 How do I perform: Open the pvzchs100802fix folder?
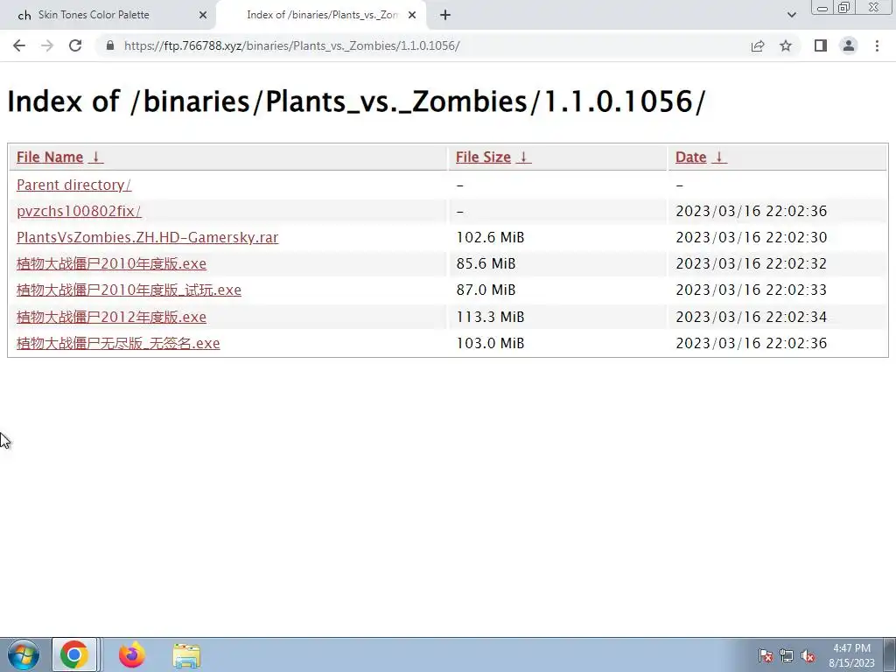point(79,211)
